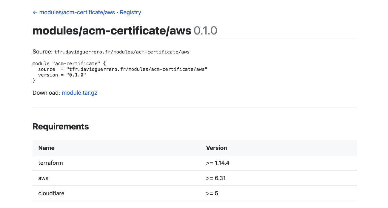Click the source line inside the module block
This screenshot has height=208, width=388.
(123, 69)
